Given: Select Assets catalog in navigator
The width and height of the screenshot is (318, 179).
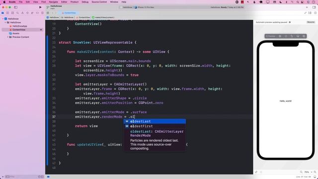Looking at the screenshot, I should pos(14,33).
